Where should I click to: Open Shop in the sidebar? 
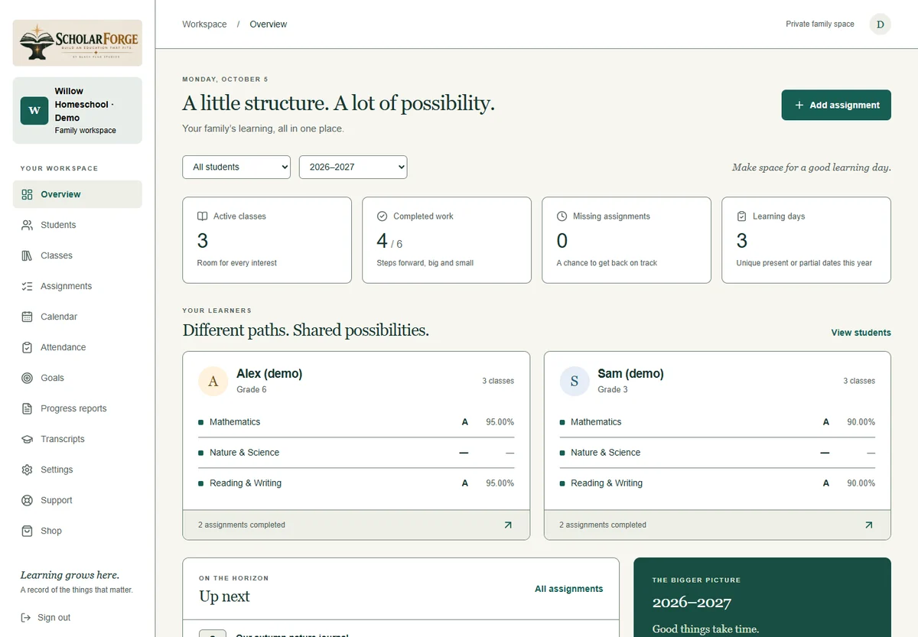77,531
